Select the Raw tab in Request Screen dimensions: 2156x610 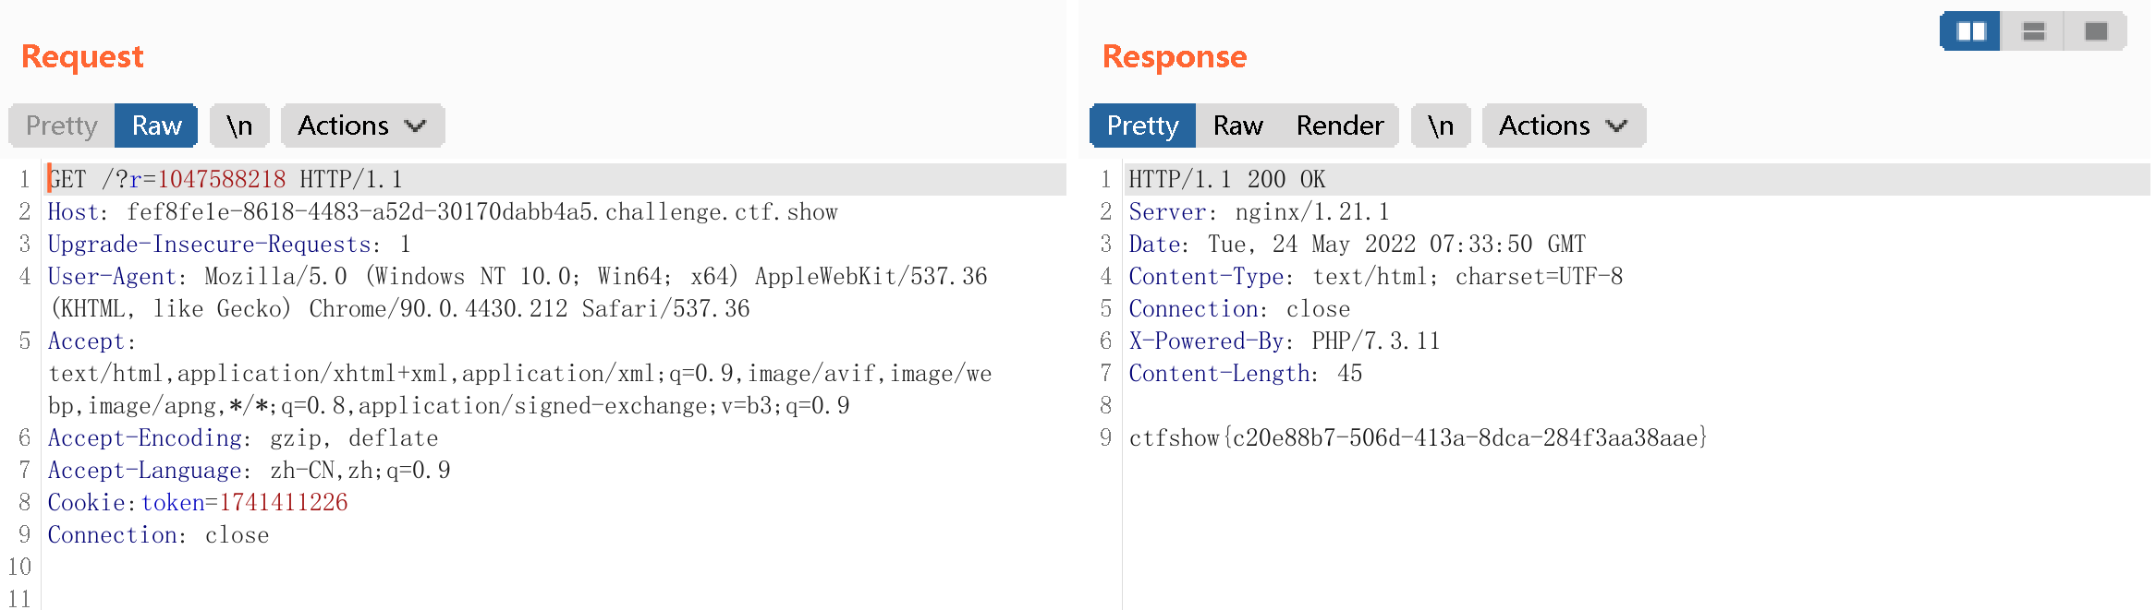[x=156, y=126]
